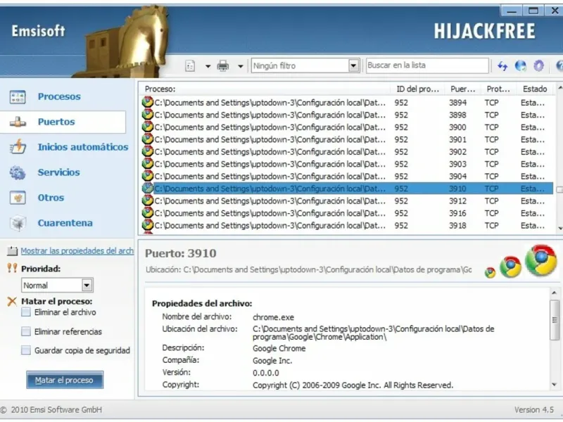
Task: Switch to the Otros section
Action: coord(51,198)
